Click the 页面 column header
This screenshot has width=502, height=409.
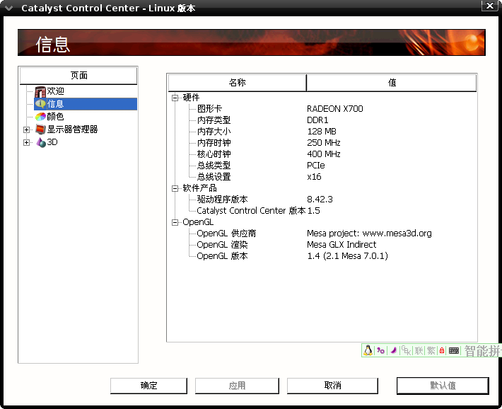point(78,76)
